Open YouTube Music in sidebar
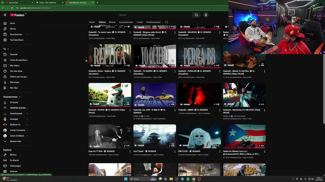This screenshot has width=325, height=182. coord(16,40)
